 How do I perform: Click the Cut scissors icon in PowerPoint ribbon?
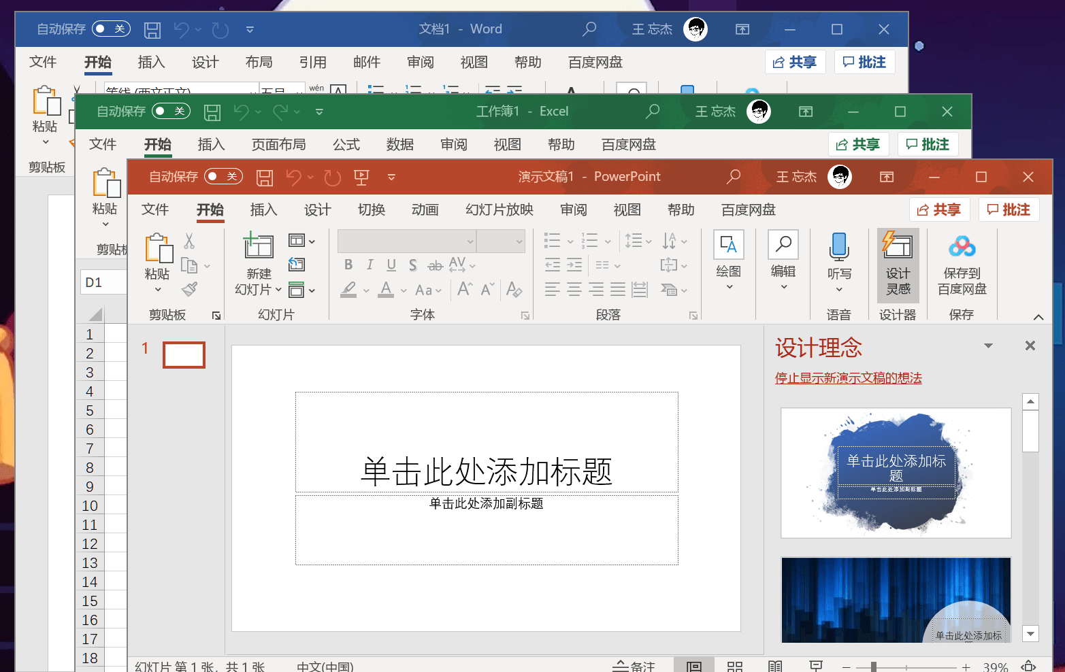(x=189, y=241)
